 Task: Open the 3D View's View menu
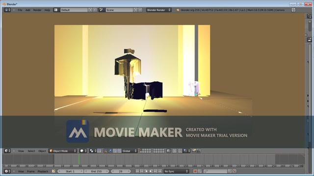coord(21,151)
